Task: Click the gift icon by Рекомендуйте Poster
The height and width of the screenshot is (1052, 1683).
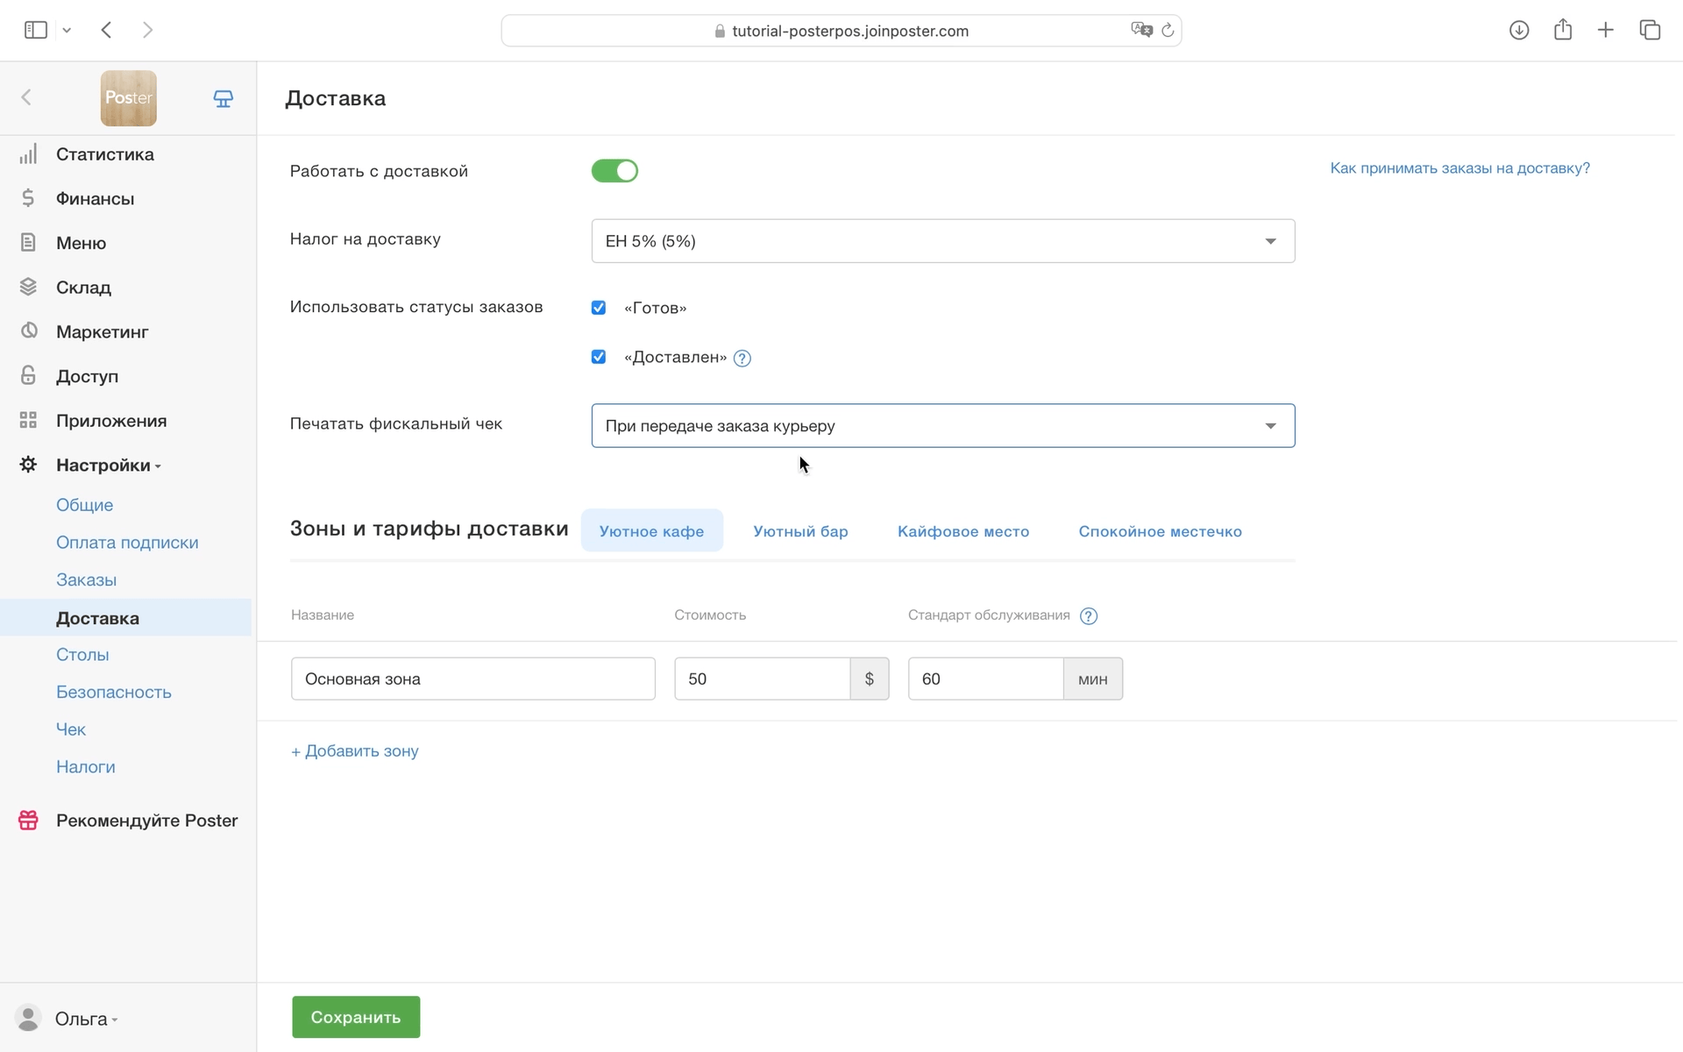Action: click(28, 821)
